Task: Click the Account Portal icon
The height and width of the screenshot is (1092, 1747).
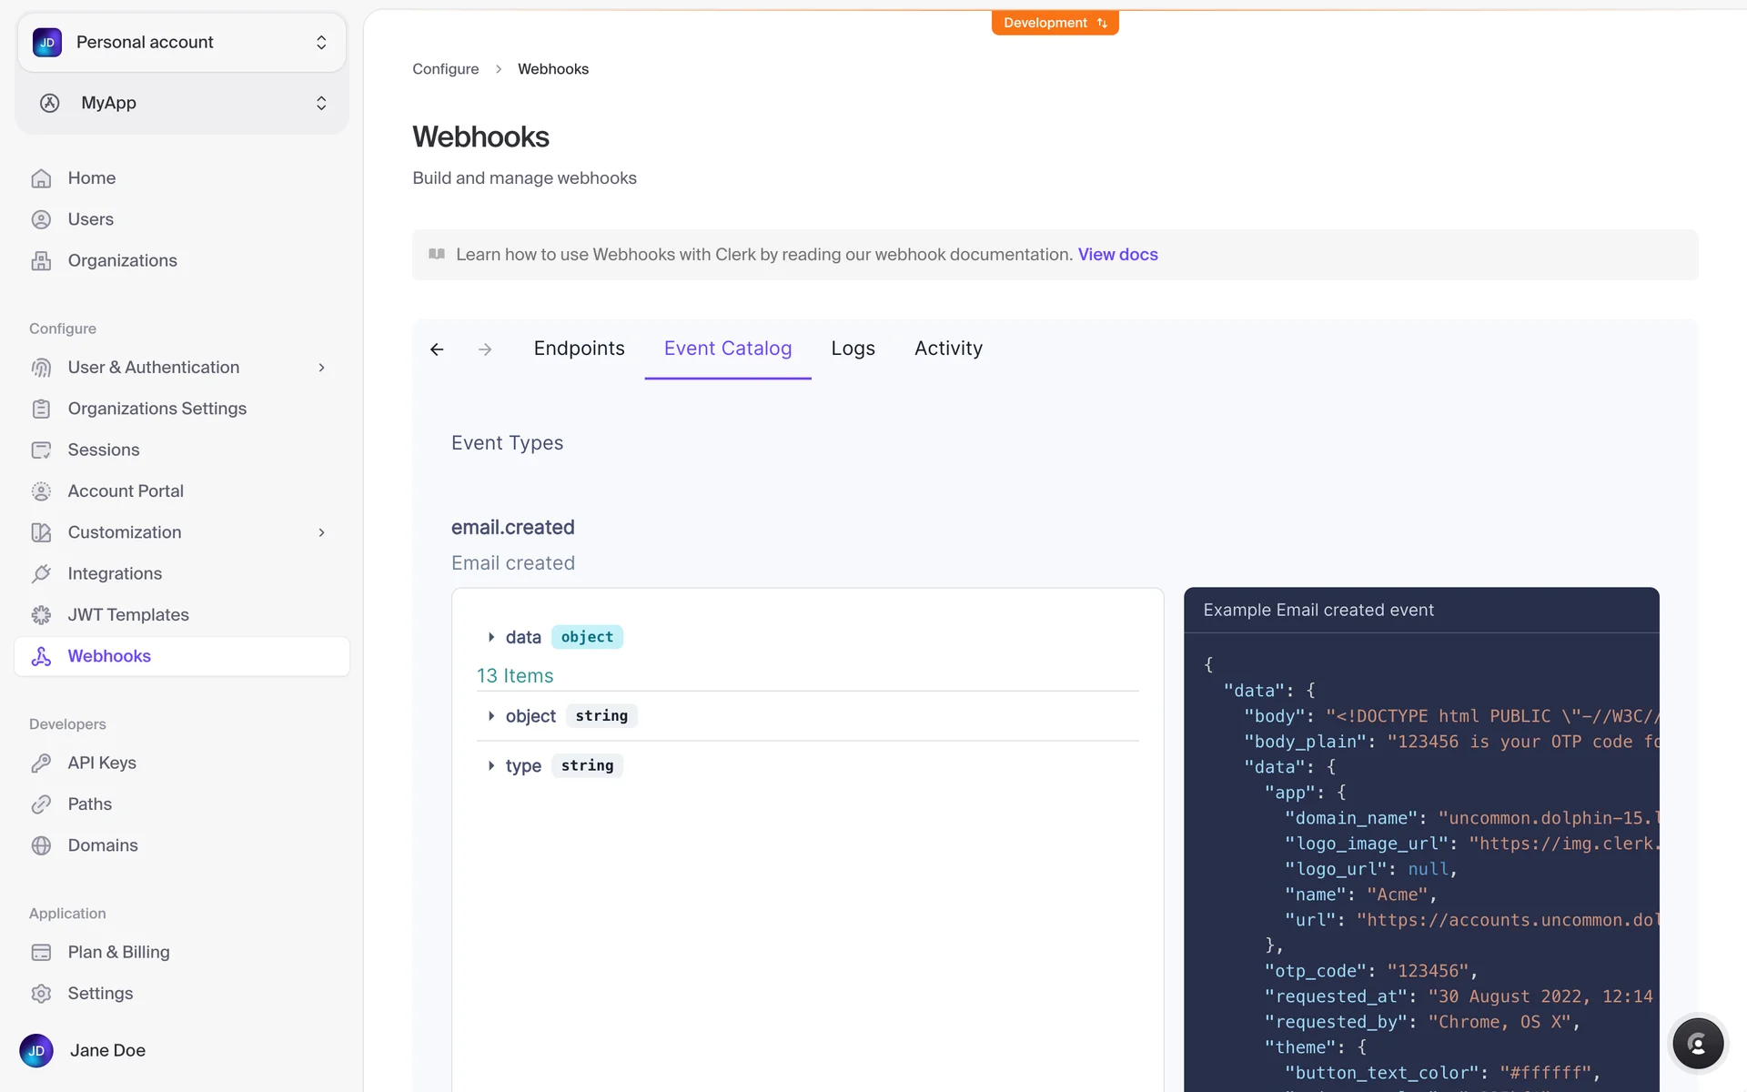Action: pyautogui.click(x=41, y=491)
